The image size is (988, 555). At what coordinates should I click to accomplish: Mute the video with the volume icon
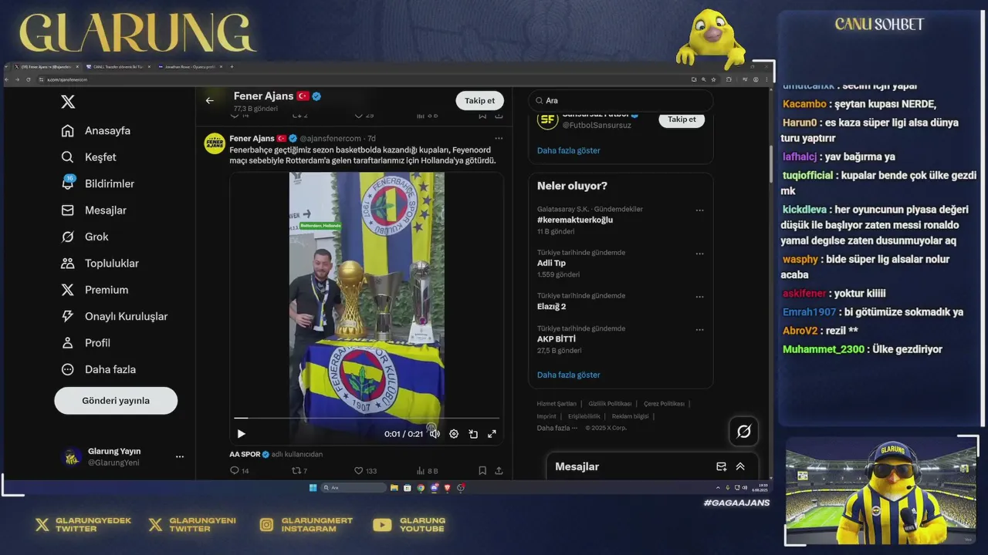[435, 434]
